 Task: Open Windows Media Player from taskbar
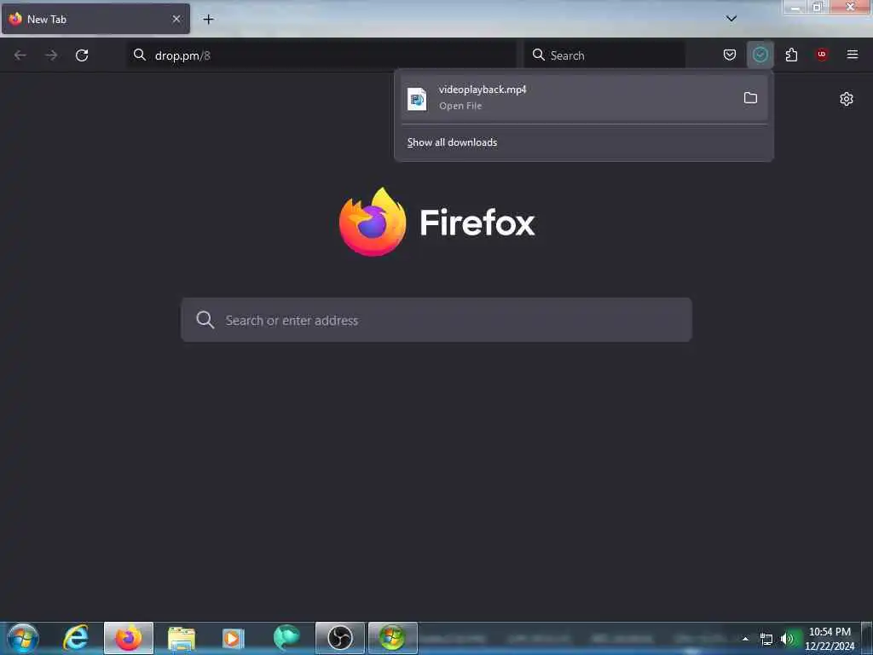coord(234,638)
